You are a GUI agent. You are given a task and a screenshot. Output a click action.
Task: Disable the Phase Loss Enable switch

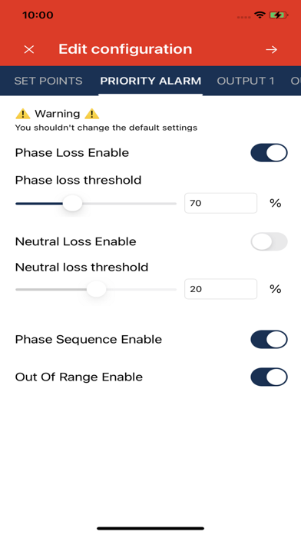tap(269, 152)
